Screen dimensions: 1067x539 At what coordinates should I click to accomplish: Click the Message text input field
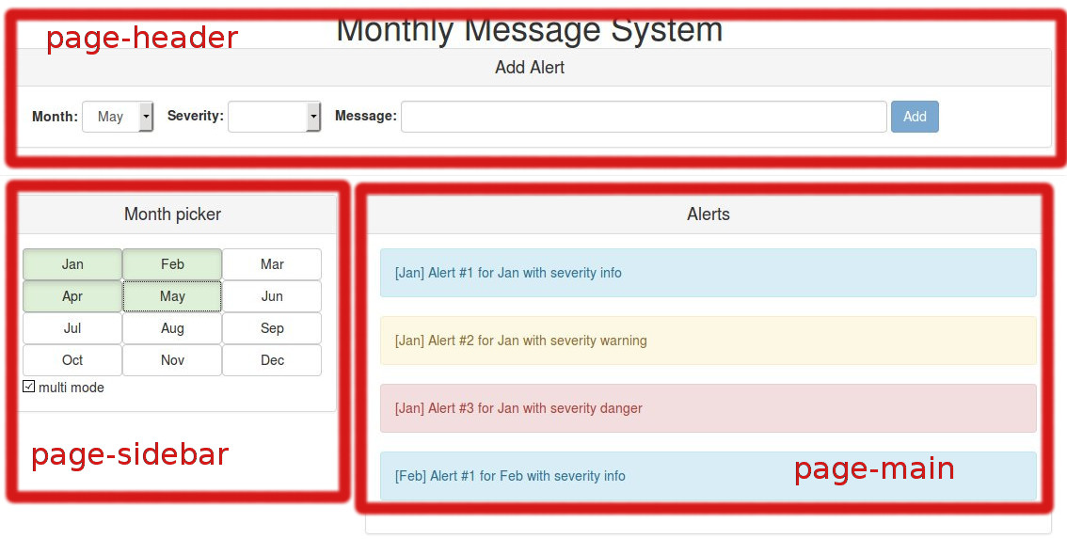[644, 117]
